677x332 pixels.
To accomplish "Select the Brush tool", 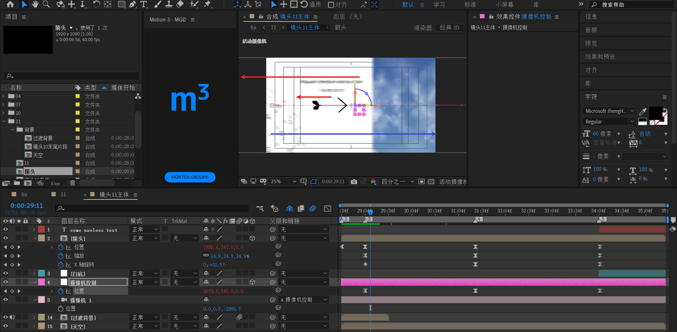I will click(158, 4).
